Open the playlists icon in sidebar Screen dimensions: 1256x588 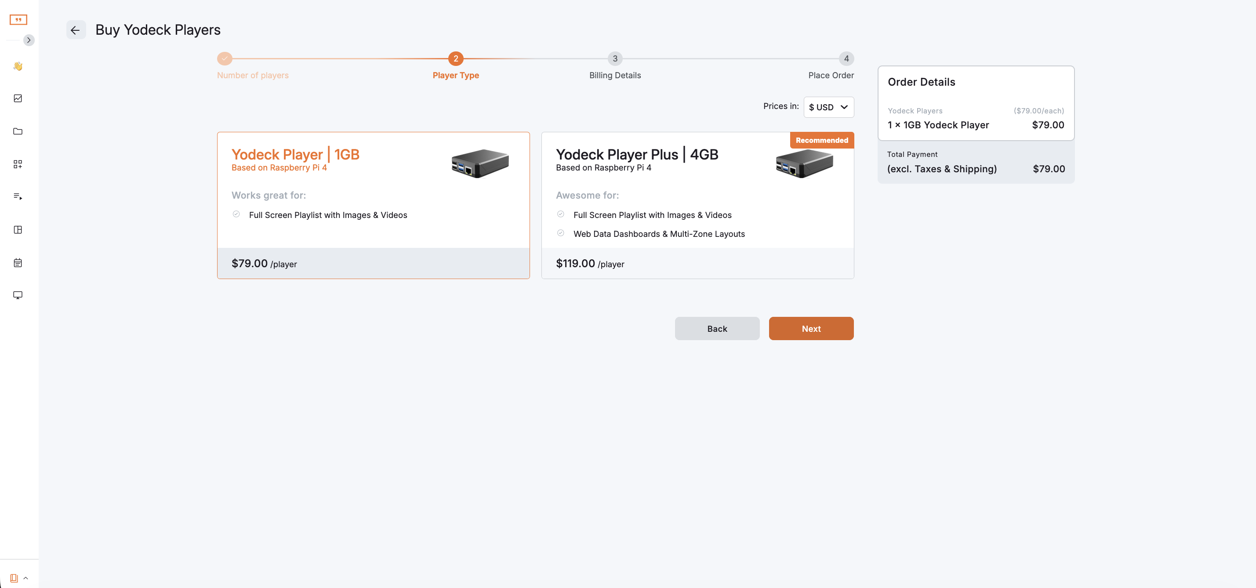(x=18, y=196)
